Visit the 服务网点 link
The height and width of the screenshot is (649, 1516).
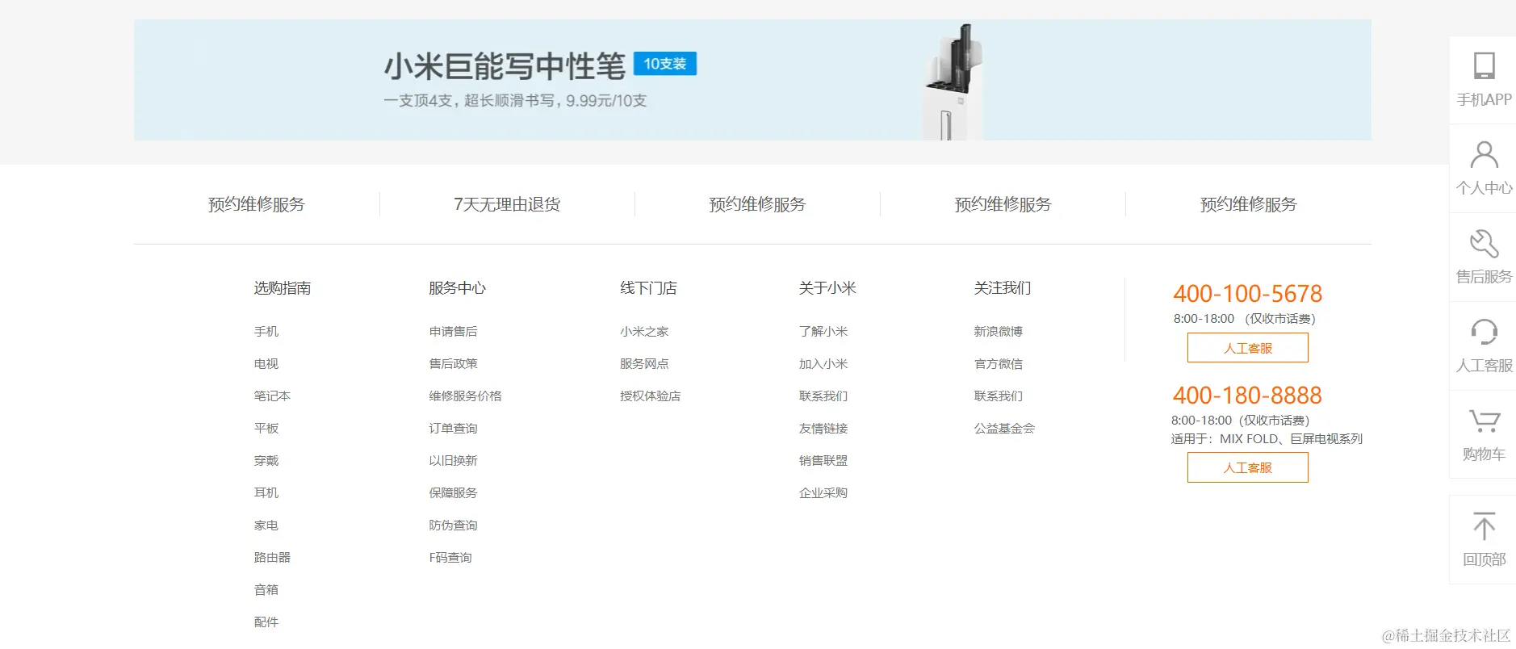click(644, 364)
